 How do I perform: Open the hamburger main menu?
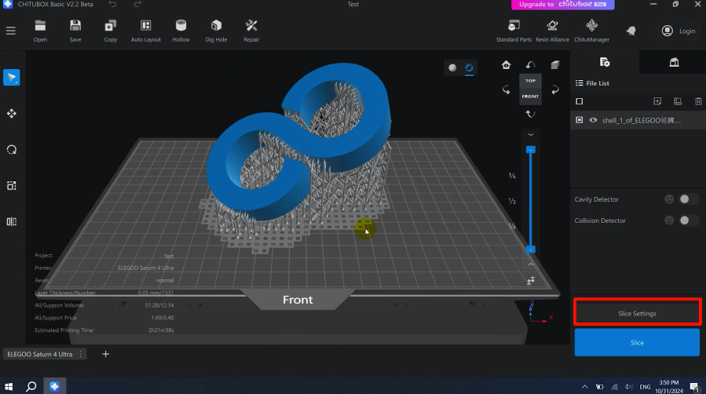pyautogui.click(x=11, y=31)
